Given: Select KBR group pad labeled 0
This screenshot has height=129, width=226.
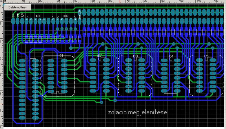Looking at the screenshot, I should (53, 21).
